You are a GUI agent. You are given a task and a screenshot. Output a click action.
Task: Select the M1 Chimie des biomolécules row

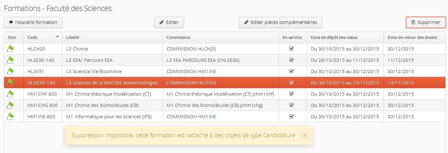[102, 105]
